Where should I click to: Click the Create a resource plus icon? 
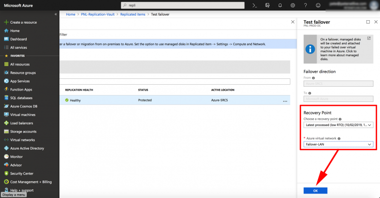[6, 22]
